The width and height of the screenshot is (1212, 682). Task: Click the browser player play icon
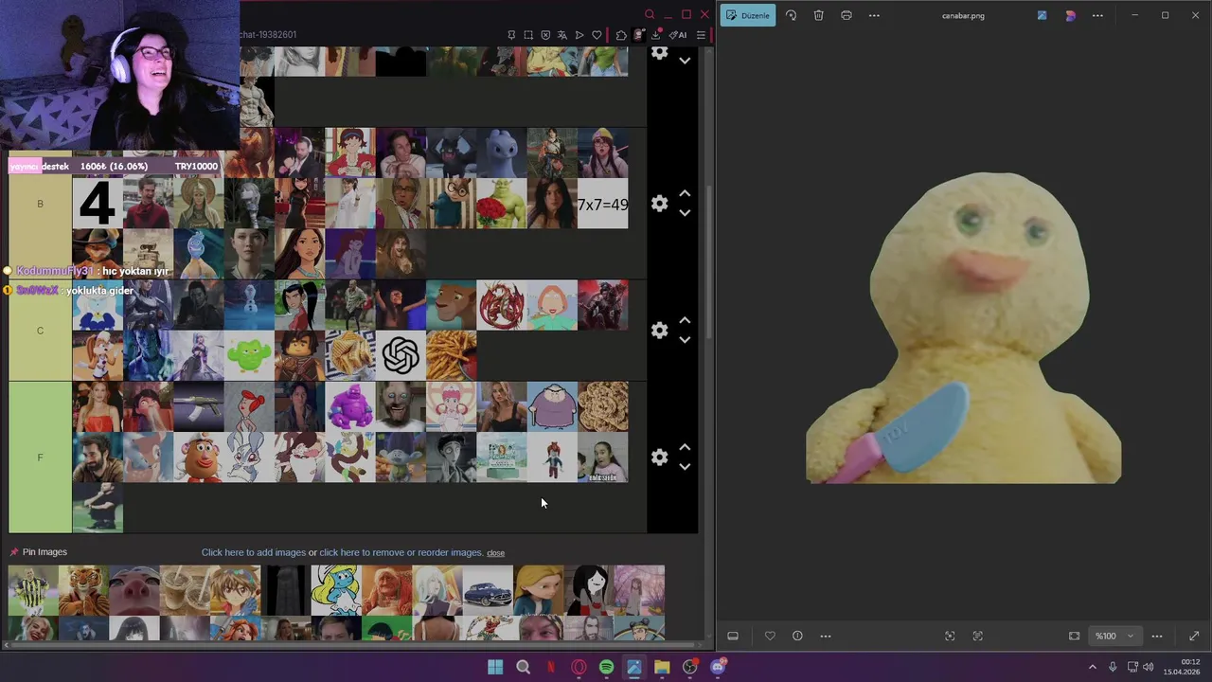[579, 35]
